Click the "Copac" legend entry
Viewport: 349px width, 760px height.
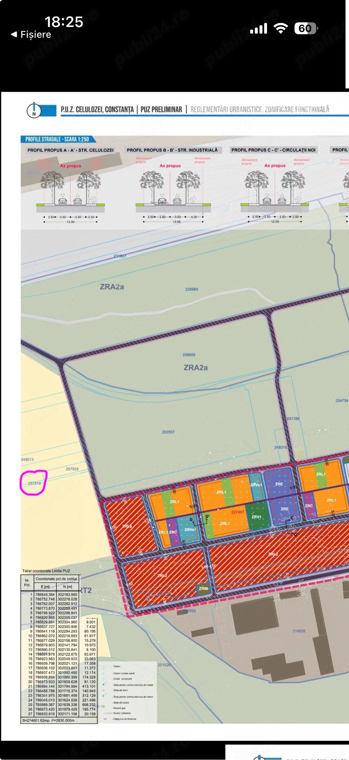coord(117,666)
